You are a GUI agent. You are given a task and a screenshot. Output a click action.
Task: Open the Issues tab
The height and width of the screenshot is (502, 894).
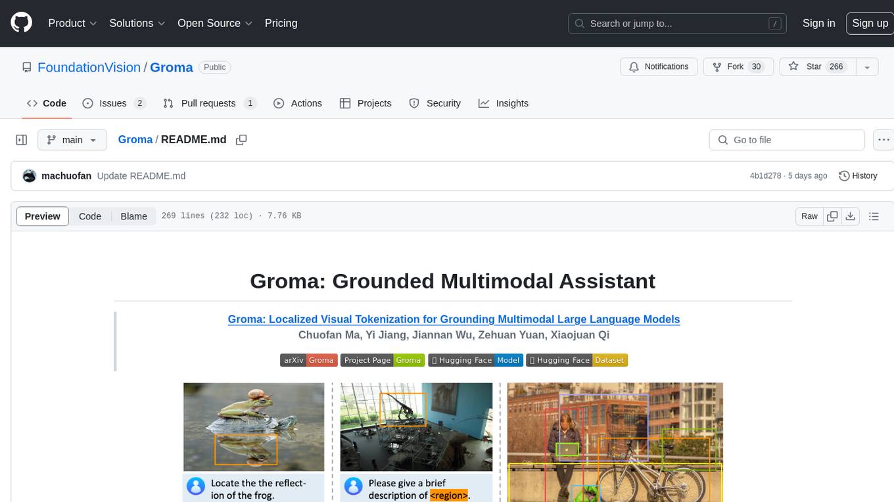(113, 103)
